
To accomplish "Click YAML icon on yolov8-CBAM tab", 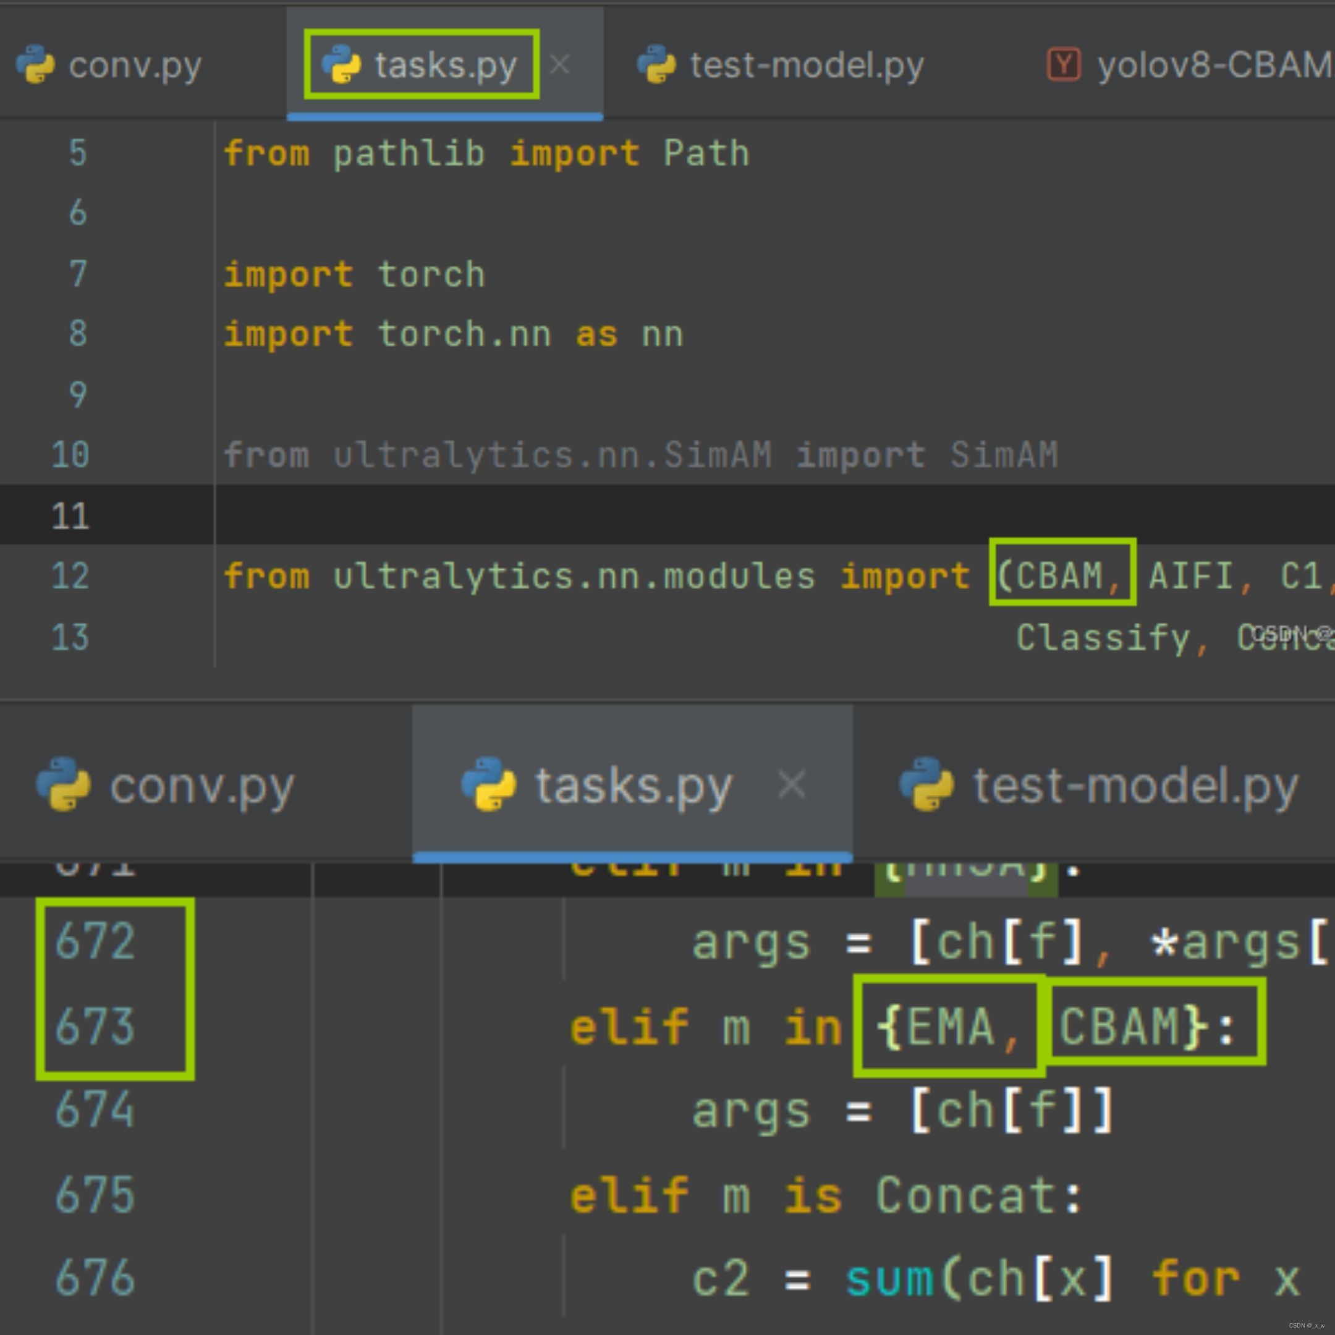I will pyautogui.click(x=1064, y=64).
